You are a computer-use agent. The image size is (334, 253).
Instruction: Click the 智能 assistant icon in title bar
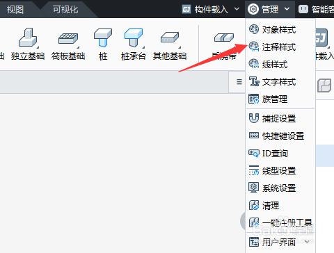point(303,9)
